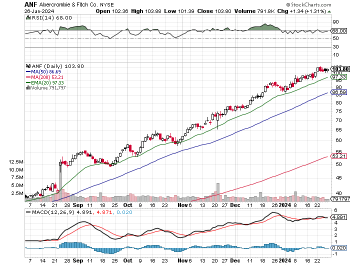Click the price axis label 70
The width and height of the screenshot is (350, 265).
click(x=338, y=120)
